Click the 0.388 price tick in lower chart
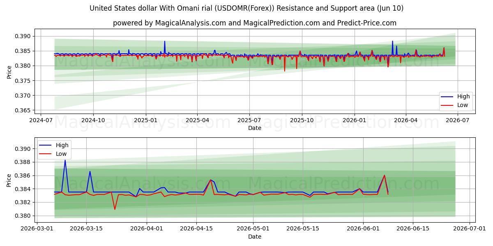The height and width of the screenshot is (246, 493). click(23, 162)
